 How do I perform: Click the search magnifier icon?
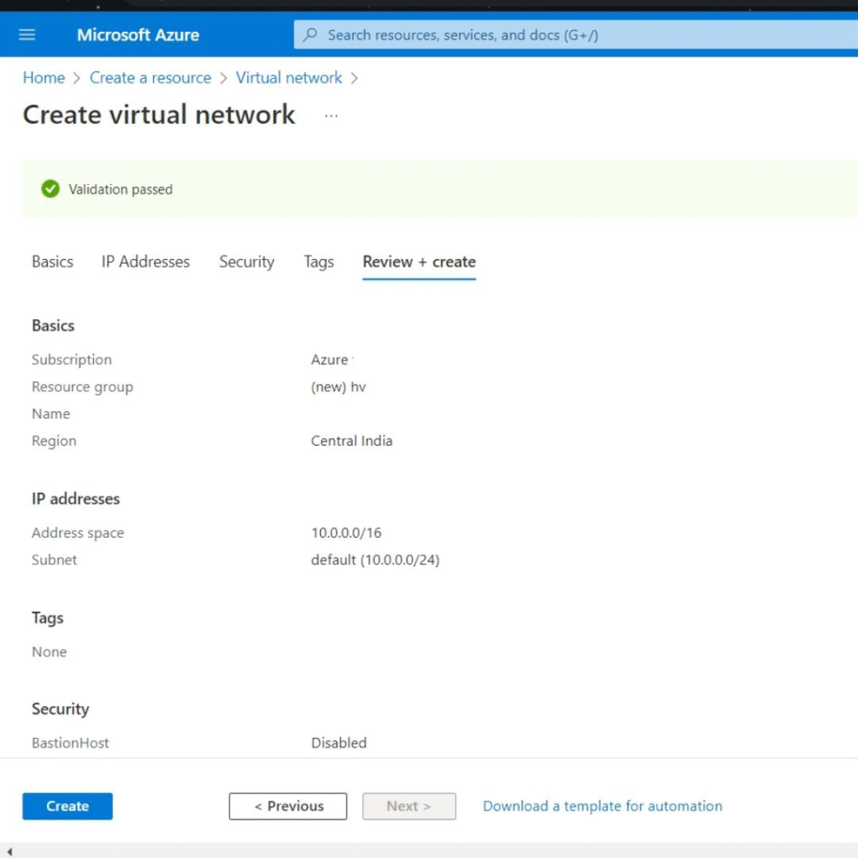310,35
